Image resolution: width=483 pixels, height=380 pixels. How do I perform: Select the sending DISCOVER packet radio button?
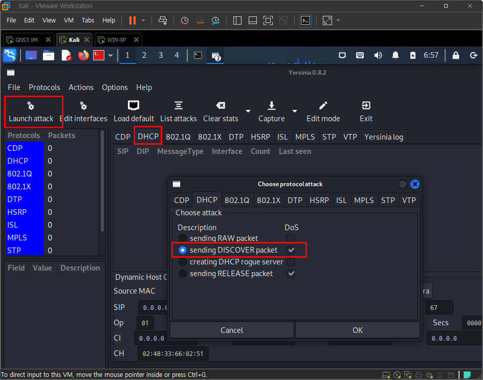click(183, 250)
